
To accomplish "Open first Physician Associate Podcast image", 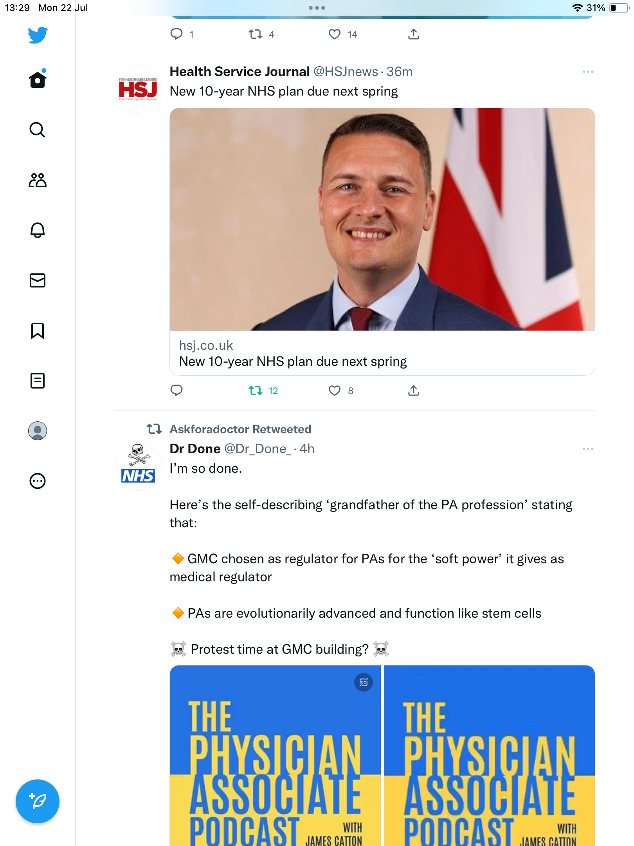I will (275, 756).
